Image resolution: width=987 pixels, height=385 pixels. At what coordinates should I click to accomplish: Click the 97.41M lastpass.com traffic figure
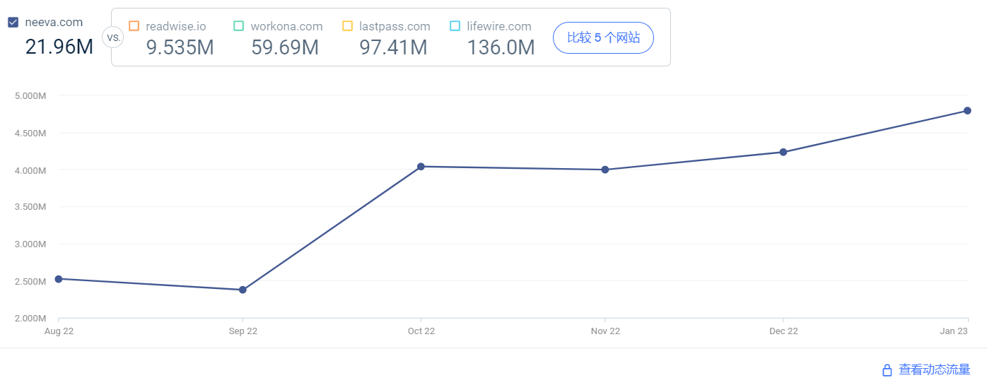tap(393, 47)
